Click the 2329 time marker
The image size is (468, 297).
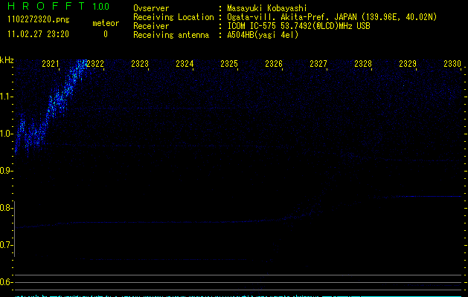click(x=408, y=64)
